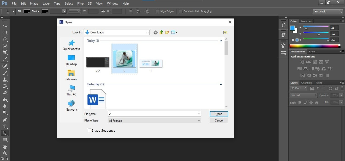Select the Paint Bucket tool
Image resolution: width=345 pixels, height=161 pixels.
click(x=5, y=99)
